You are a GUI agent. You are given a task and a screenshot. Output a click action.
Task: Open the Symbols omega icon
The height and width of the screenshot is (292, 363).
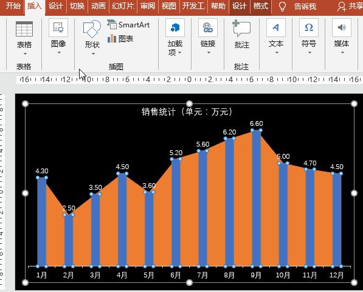pyautogui.click(x=309, y=28)
